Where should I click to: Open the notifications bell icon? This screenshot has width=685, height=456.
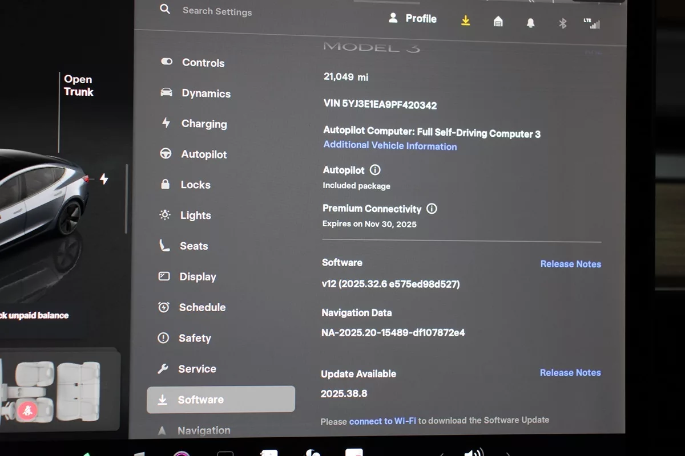(531, 23)
